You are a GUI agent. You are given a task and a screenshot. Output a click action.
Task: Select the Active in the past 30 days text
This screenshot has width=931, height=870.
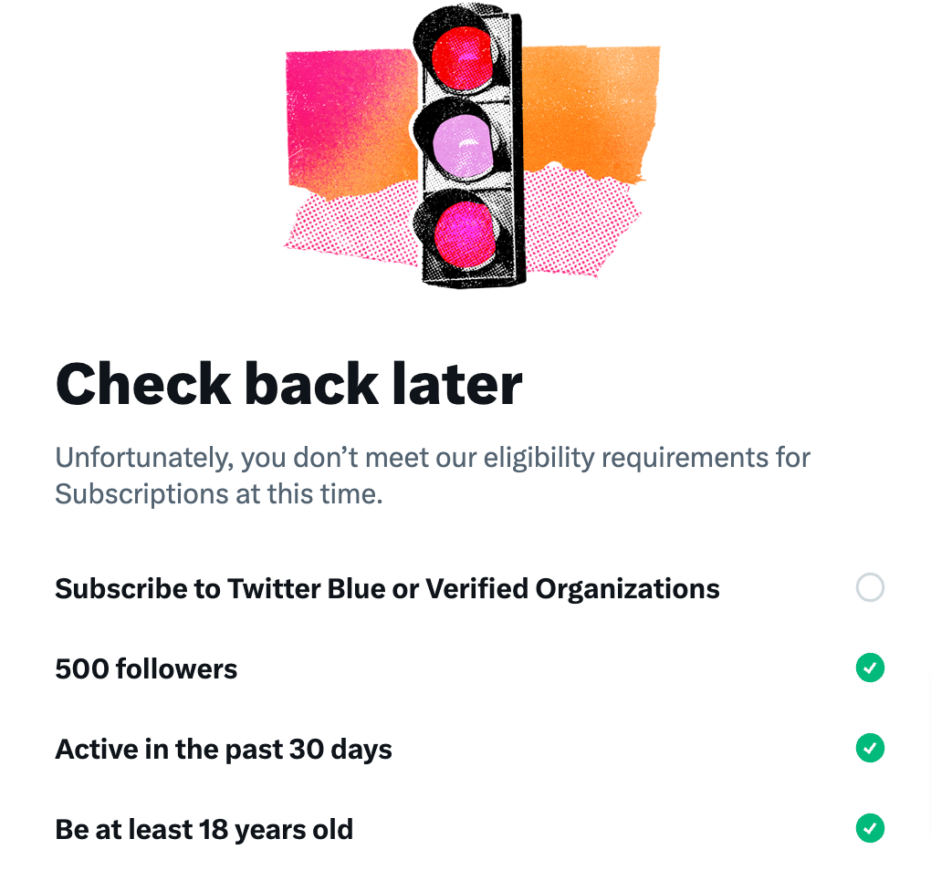pos(224,749)
